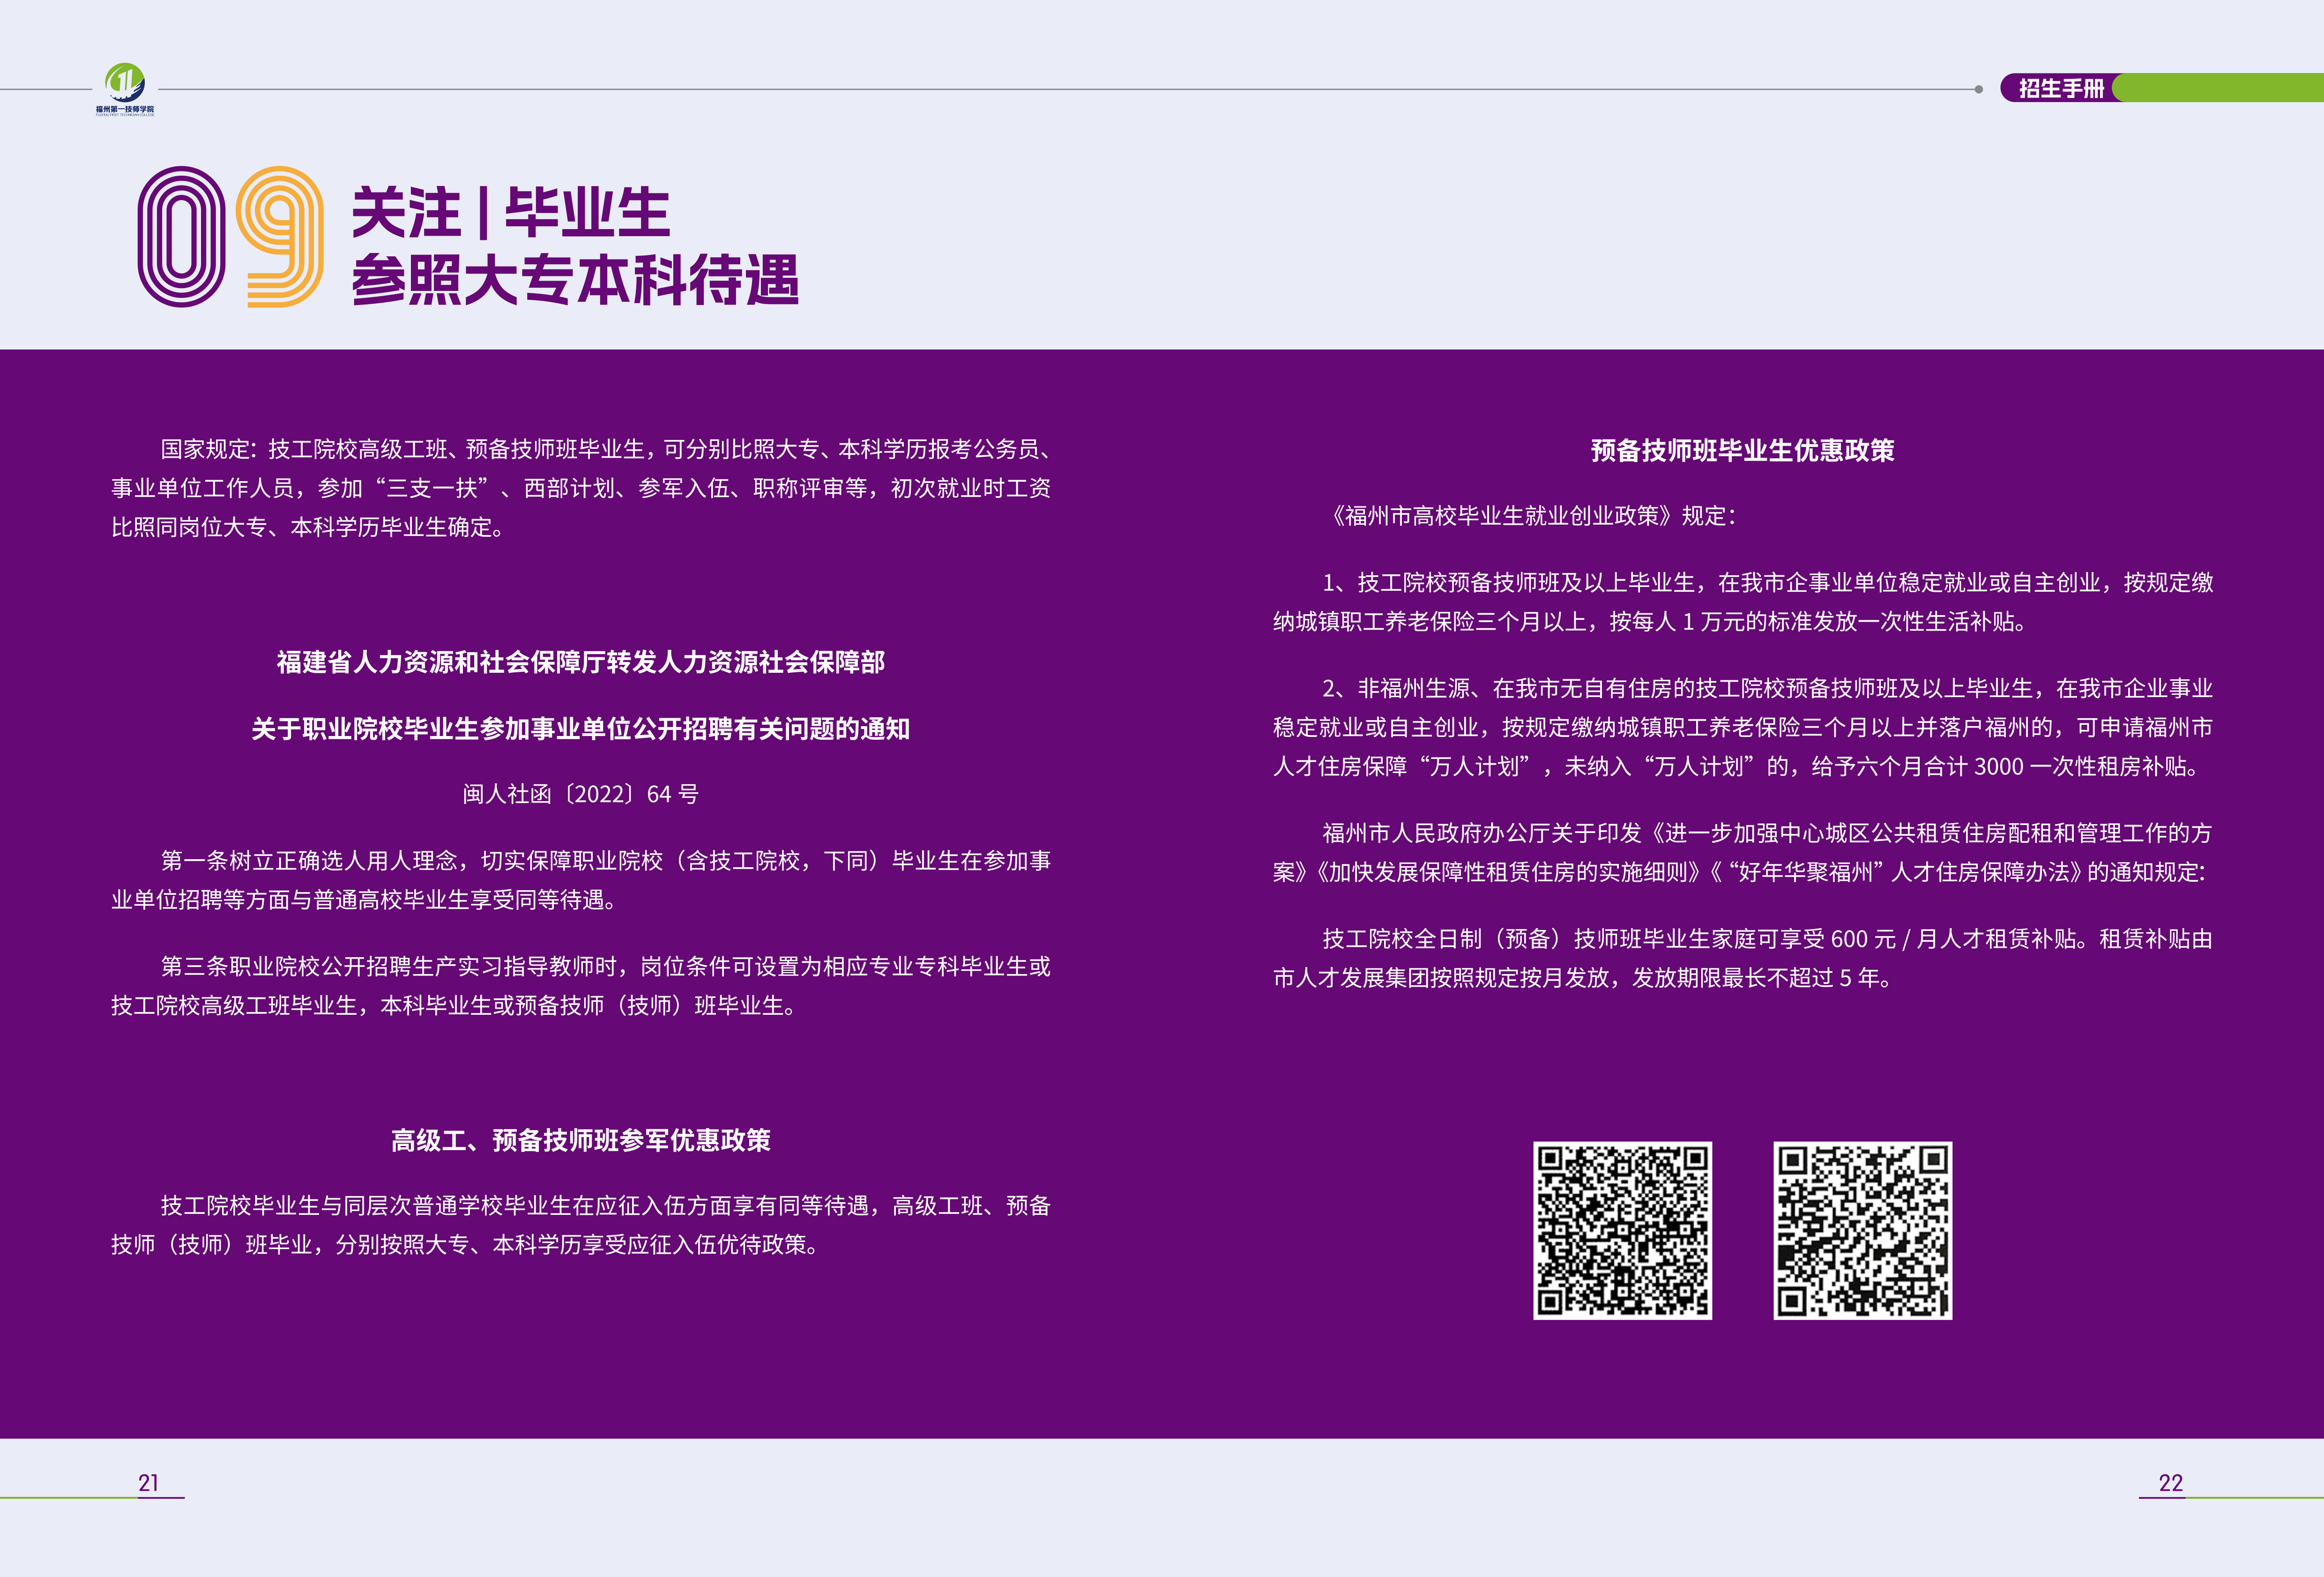This screenshot has height=1577, width=2324.
Task: Click page number 22
Action: point(2171,1483)
